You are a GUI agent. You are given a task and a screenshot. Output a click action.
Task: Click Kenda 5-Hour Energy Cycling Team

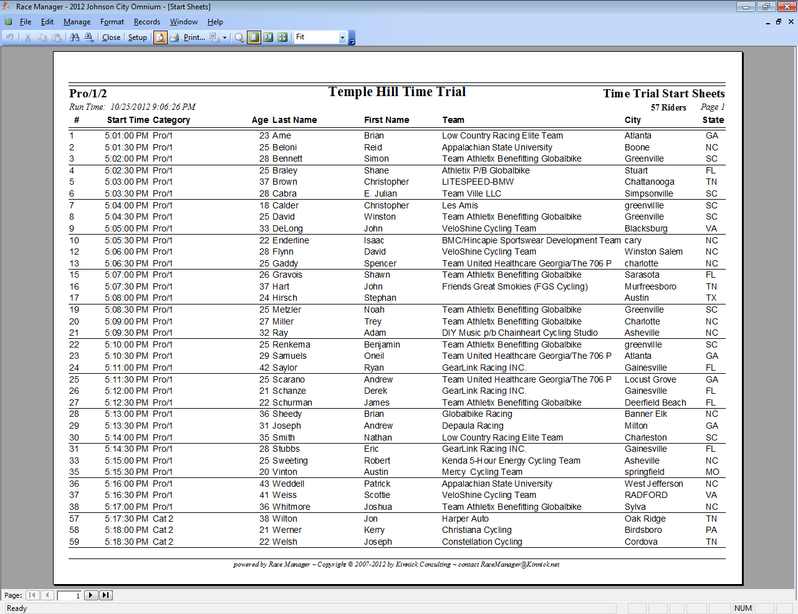[511, 460]
